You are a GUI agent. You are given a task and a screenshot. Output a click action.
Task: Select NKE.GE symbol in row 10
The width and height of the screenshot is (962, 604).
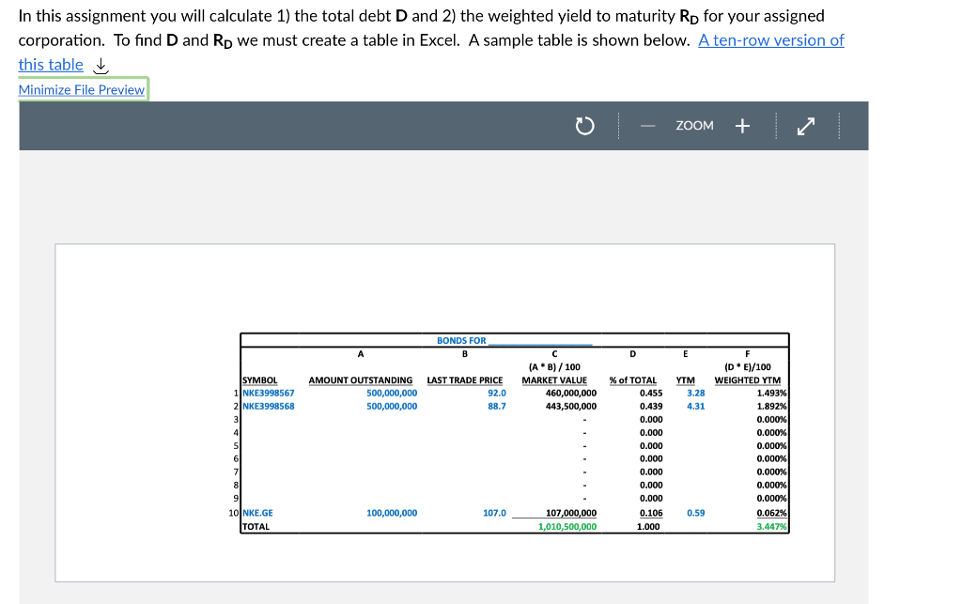click(257, 513)
